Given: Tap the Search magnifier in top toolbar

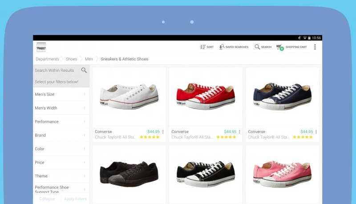Looking at the screenshot, I should (257, 47).
